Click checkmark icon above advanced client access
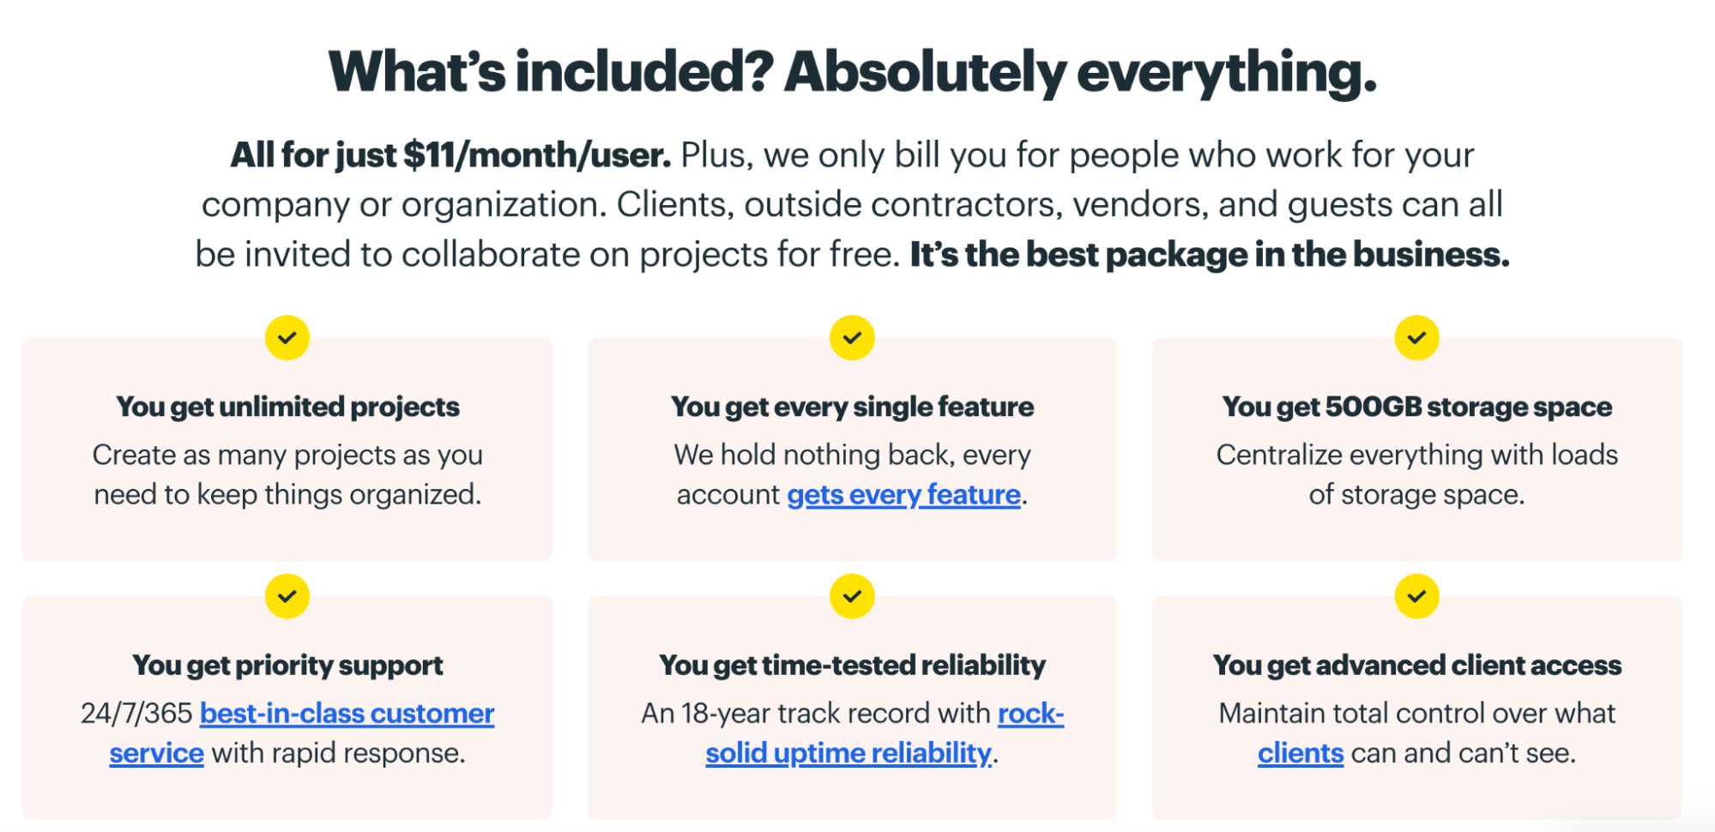 1416,596
